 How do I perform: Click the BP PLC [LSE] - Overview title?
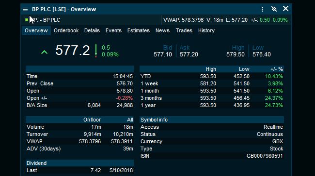coord(64,9)
